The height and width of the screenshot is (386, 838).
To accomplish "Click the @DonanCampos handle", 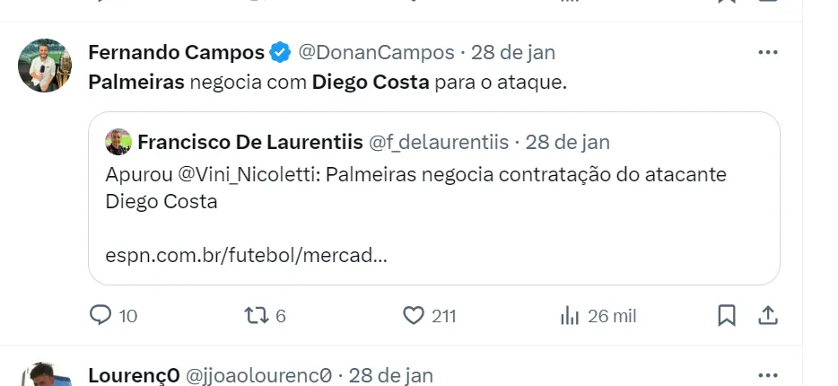I will 374,52.
